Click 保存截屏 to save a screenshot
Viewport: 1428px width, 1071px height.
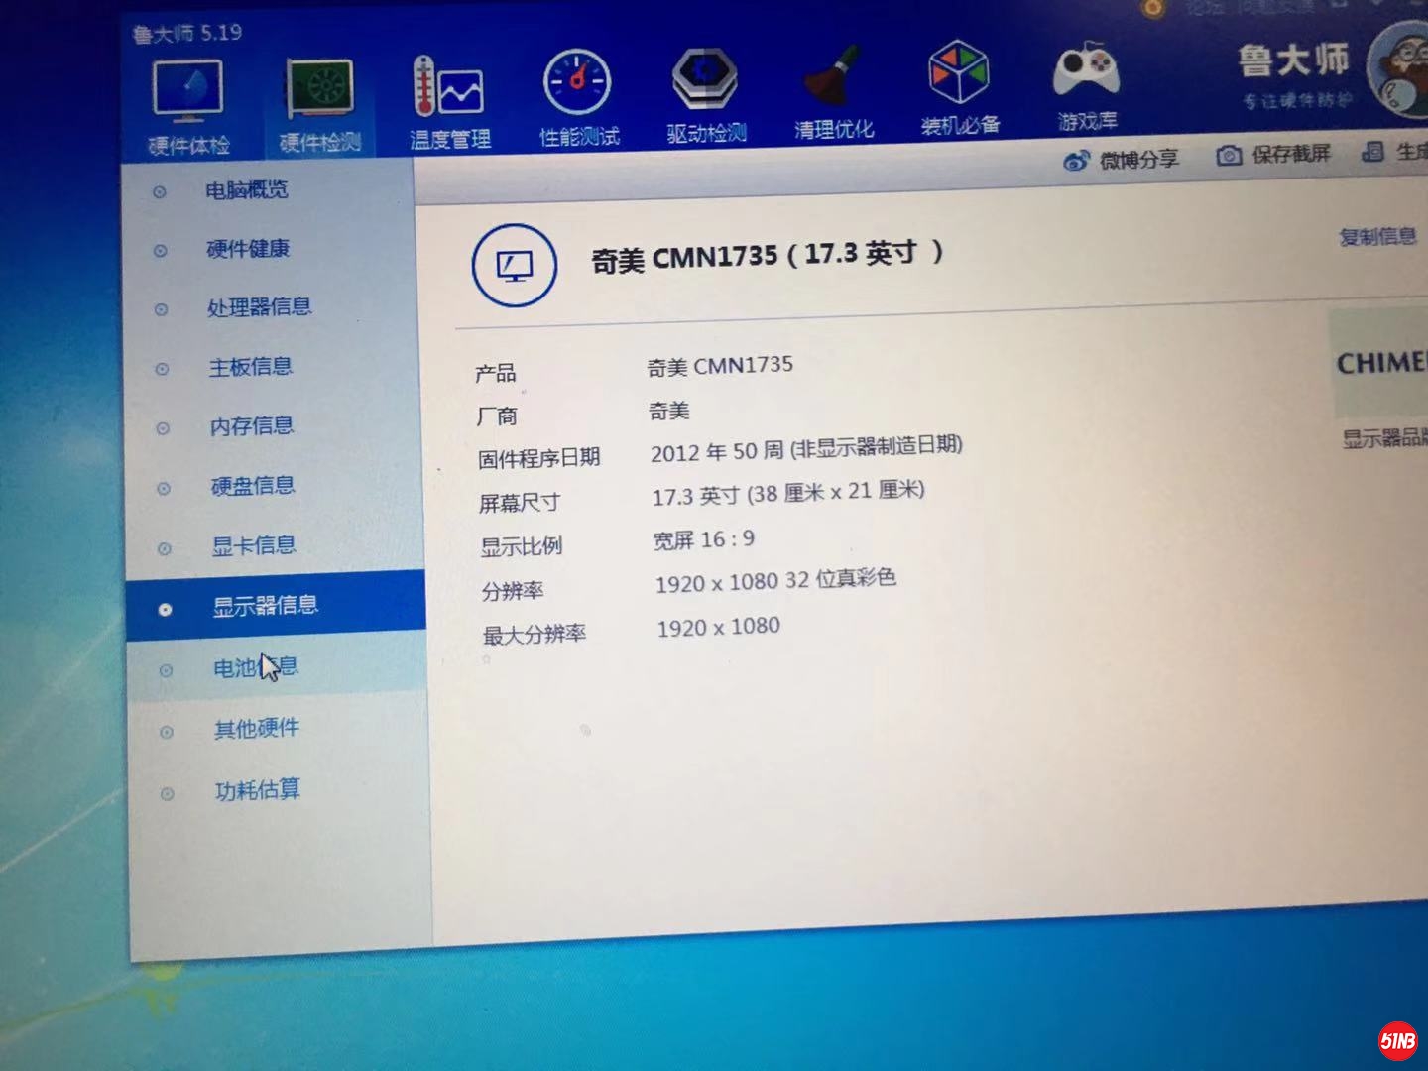[1273, 154]
